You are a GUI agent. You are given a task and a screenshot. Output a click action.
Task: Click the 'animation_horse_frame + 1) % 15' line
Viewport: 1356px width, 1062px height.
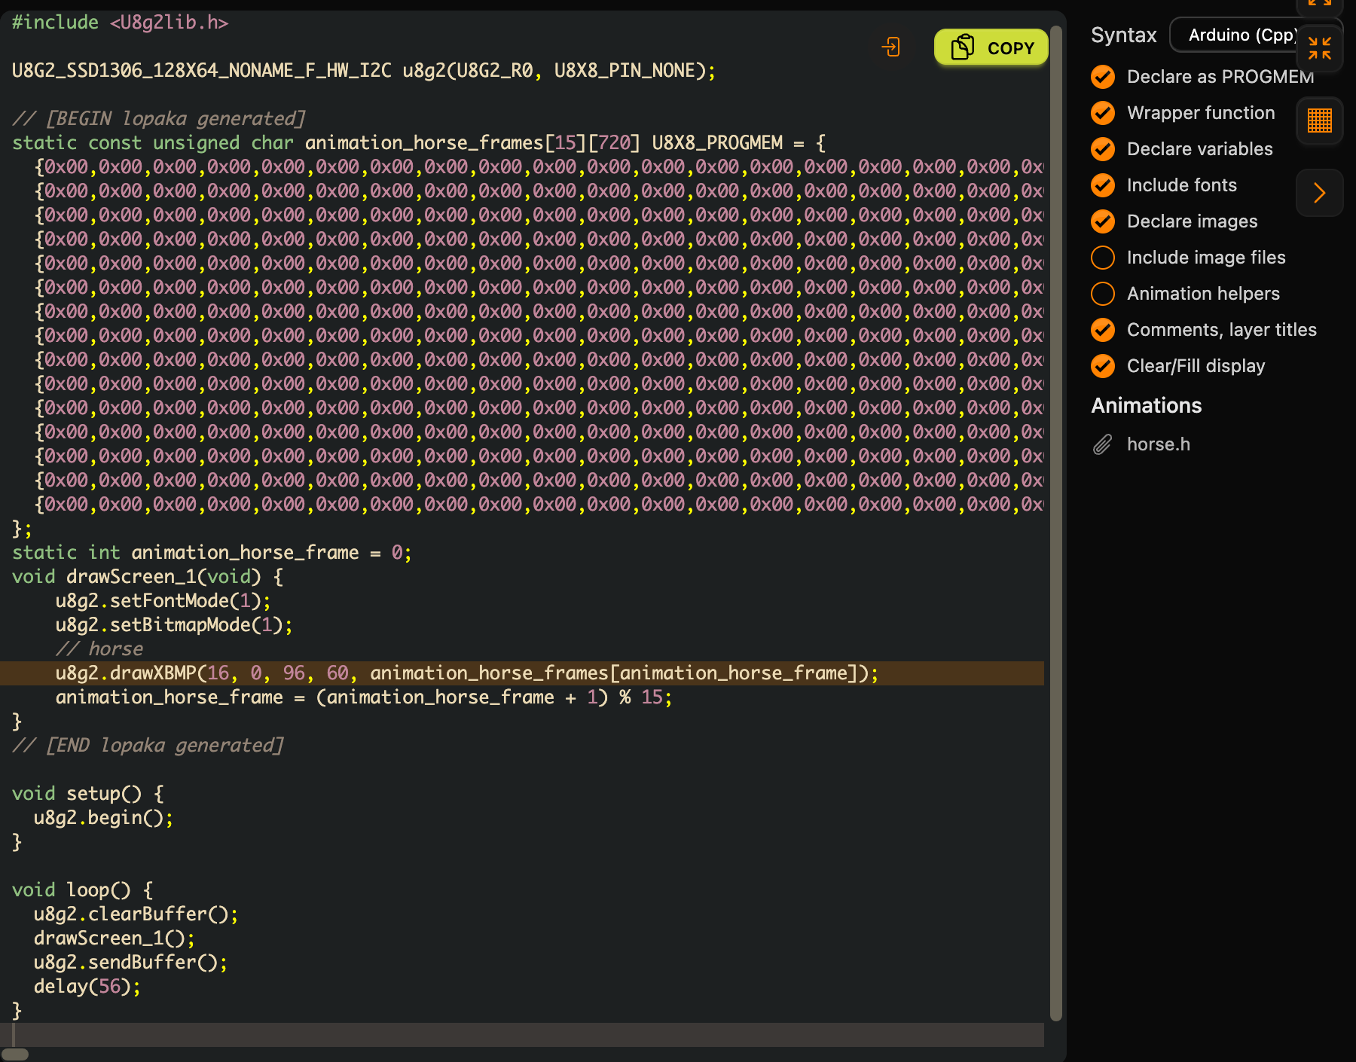coord(364,697)
